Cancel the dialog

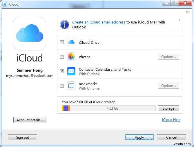pos(171,137)
